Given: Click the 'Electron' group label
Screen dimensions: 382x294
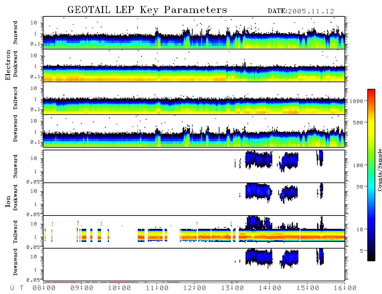Looking at the screenshot, I should [8, 65].
